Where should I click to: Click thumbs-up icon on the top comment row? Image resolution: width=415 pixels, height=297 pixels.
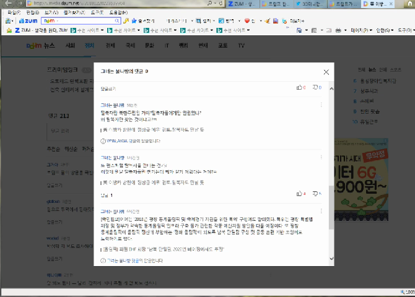coord(300,87)
